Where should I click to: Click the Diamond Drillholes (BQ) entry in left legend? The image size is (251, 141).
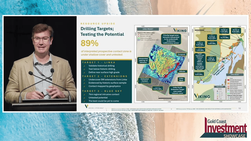tap(146, 34)
